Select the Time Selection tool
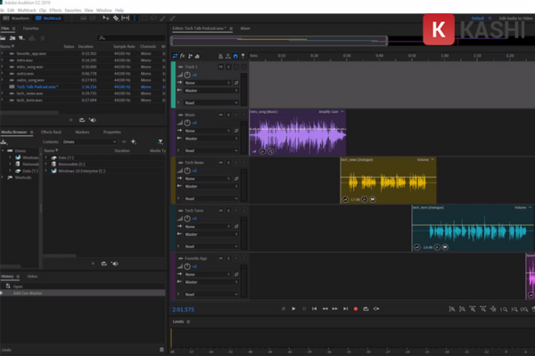This screenshot has width=535, height=356. coord(135,18)
